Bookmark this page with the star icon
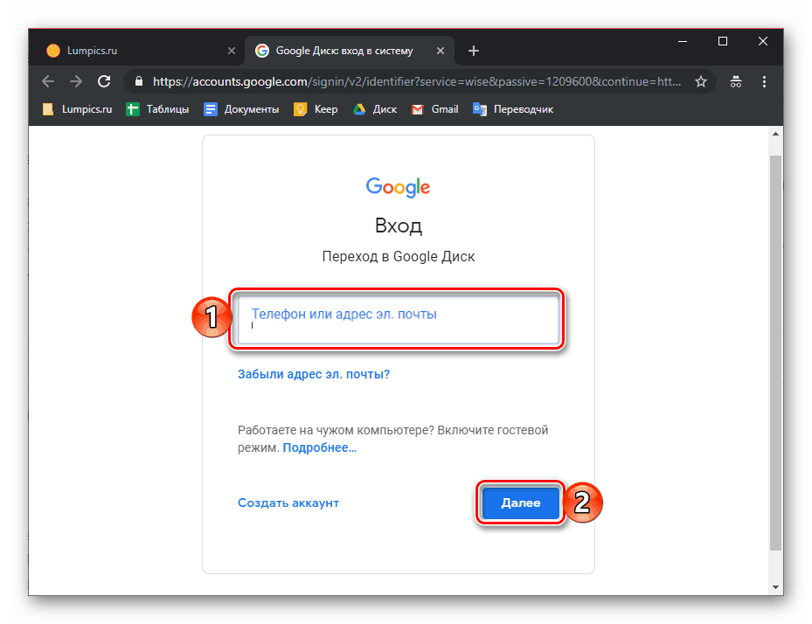Screen dimensions: 812x624 [x=700, y=81]
